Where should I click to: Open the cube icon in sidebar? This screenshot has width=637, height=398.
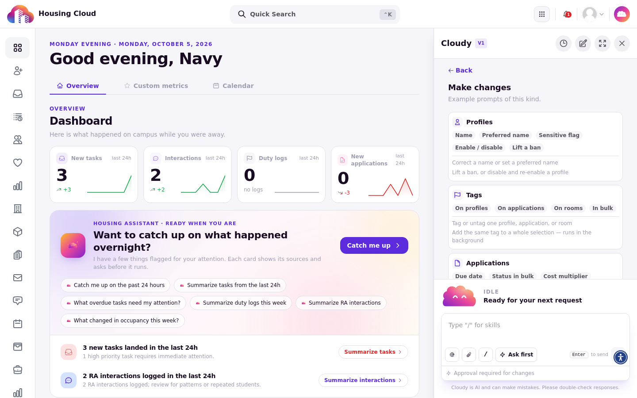tap(18, 232)
